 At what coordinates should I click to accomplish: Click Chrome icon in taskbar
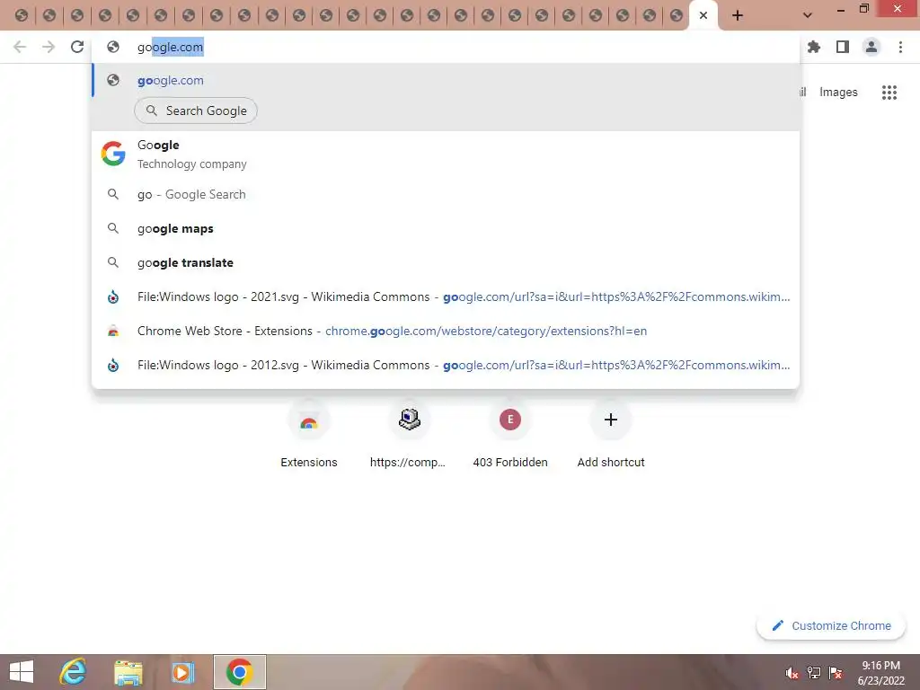pyautogui.click(x=239, y=672)
